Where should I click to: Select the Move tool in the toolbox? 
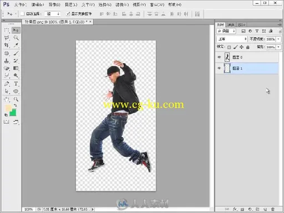coord(16,30)
